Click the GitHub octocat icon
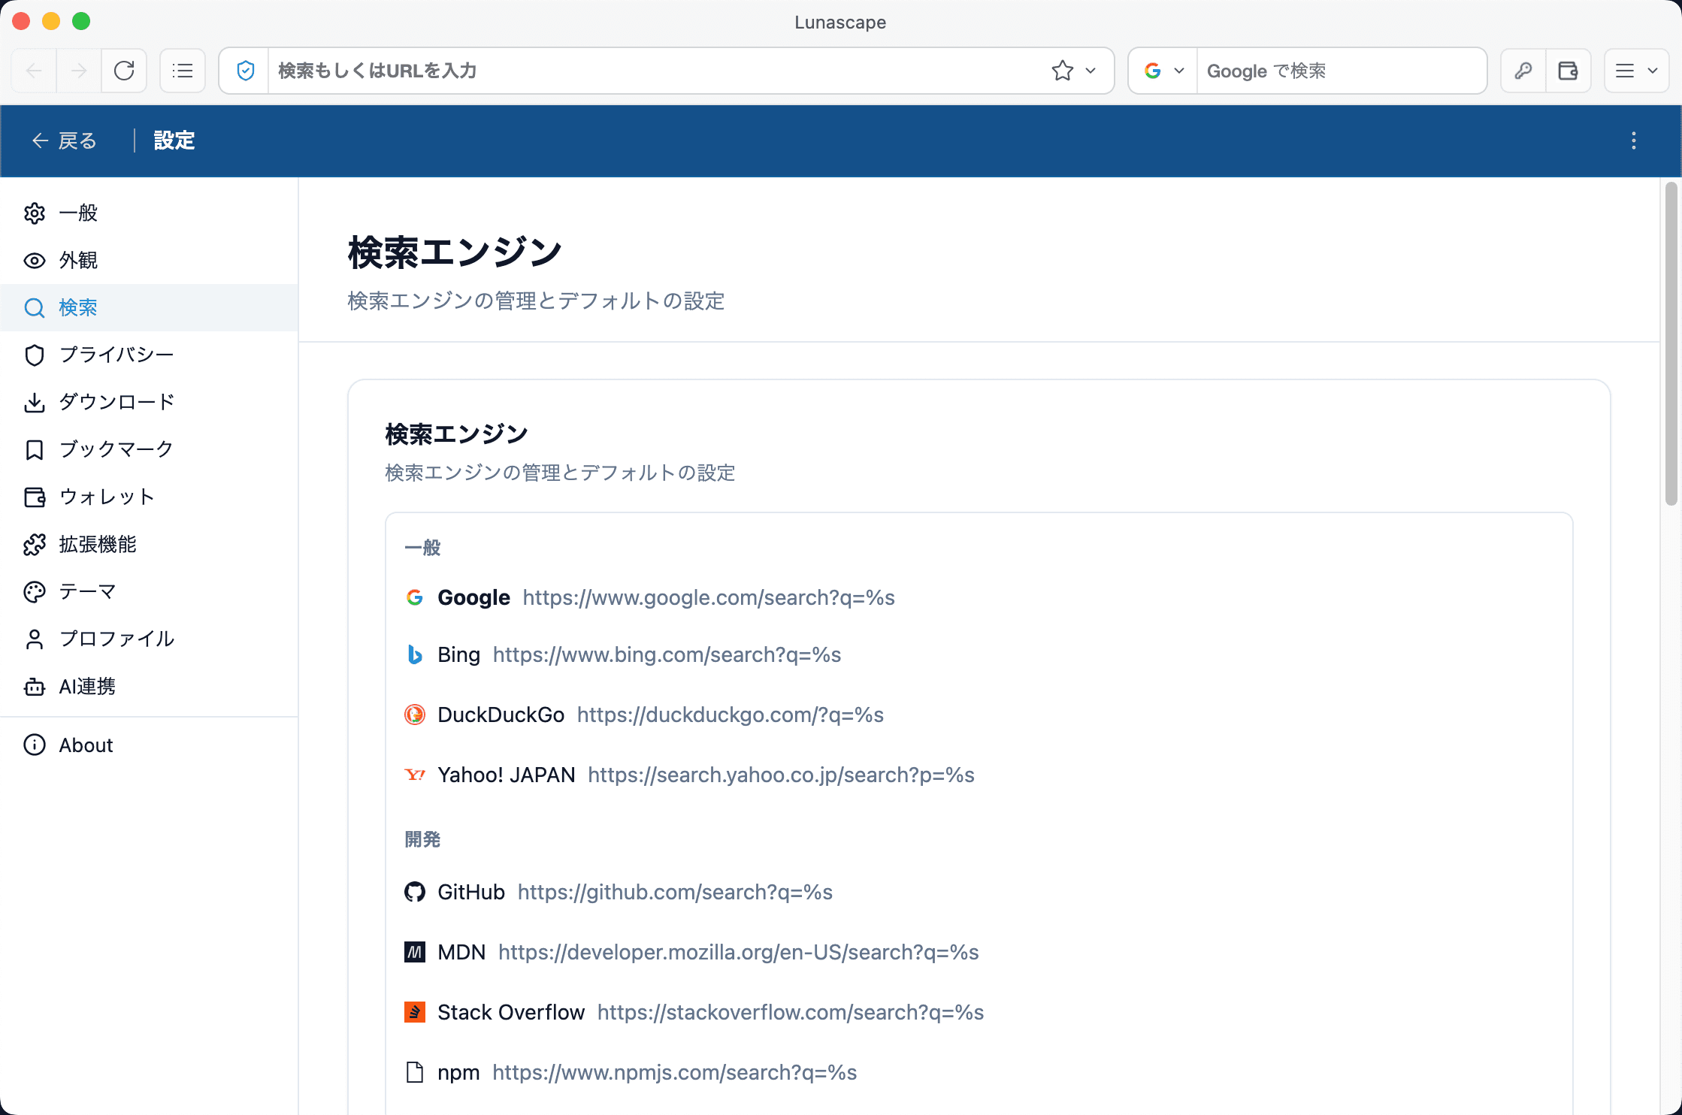This screenshot has width=1682, height=1115. [414, 892]
